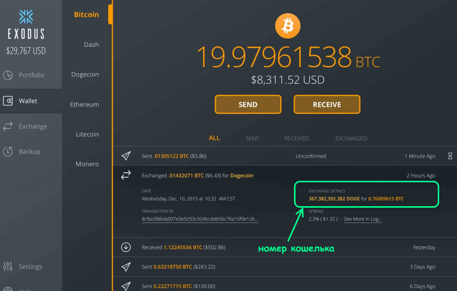
Task: Click the orange Bitcoin logo
Action: pyautogui.click(x=287, y=26)
